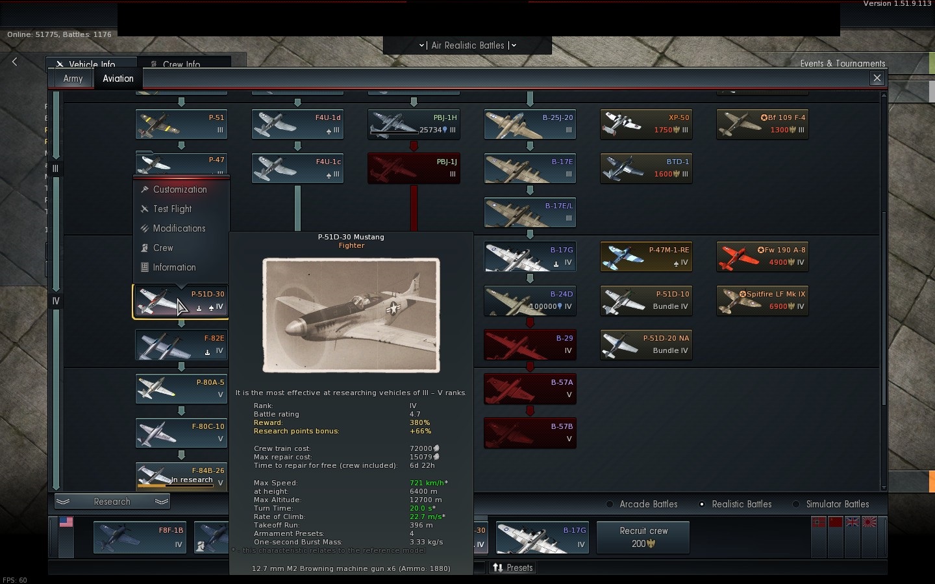
Task: Open Events & Tournaments link
Action: coord(843,64)
